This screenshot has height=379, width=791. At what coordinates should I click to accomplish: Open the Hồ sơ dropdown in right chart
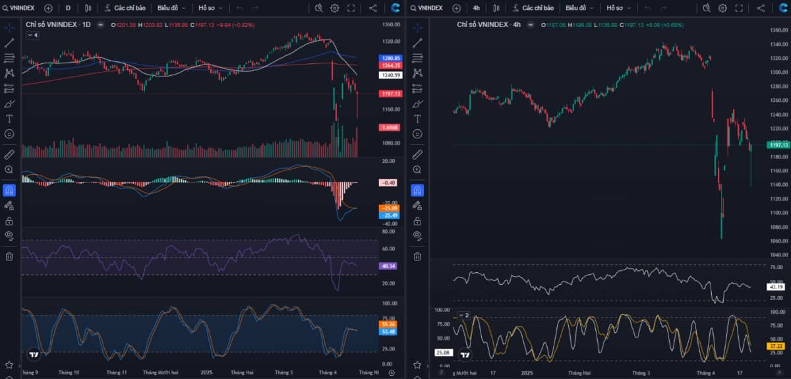click(618, 8)
